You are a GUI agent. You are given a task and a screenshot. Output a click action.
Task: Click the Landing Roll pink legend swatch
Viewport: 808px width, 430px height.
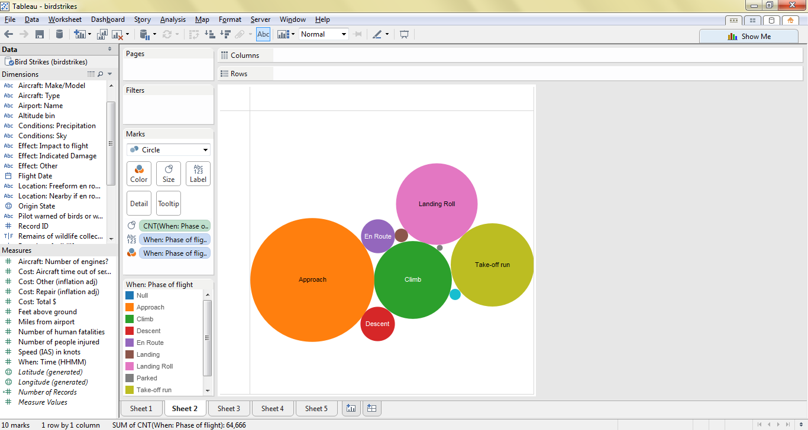tap(130, 366)
